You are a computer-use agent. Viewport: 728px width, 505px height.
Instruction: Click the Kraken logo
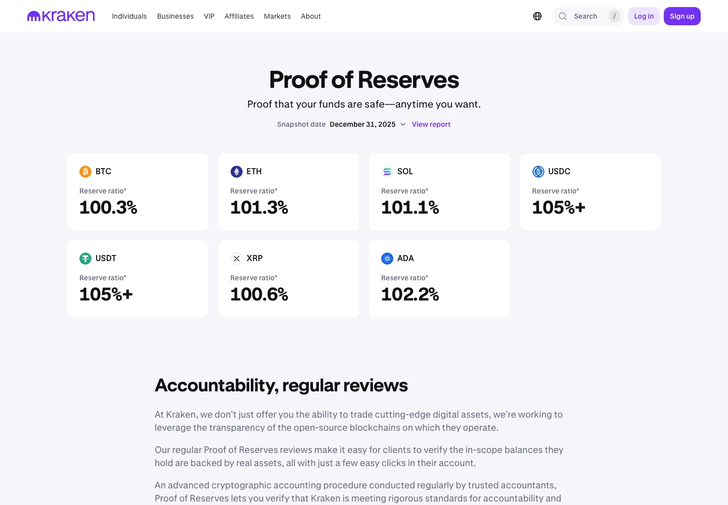tap(61, 16)
